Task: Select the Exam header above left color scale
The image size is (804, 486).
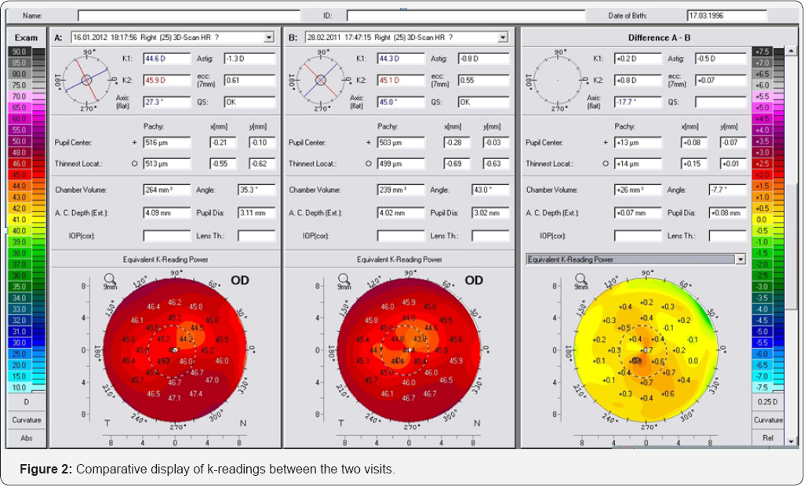Action: point(26,37)
